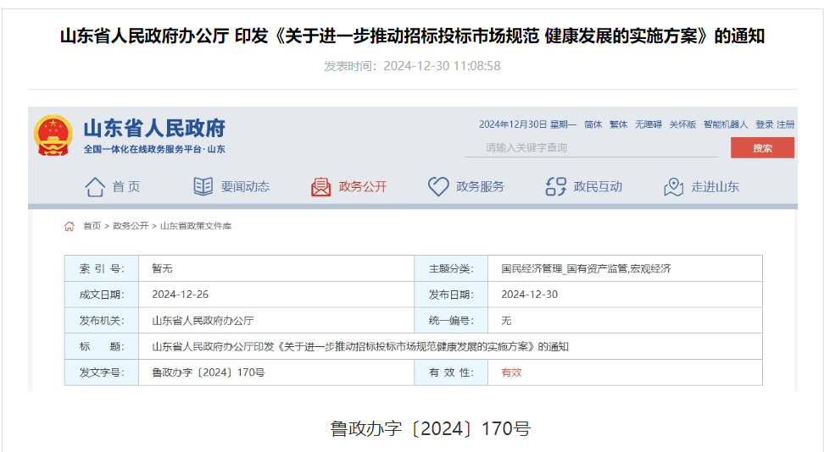Switch to simplified Chinese via 简体
Screen dimensions: 824x452
(593, 124)
